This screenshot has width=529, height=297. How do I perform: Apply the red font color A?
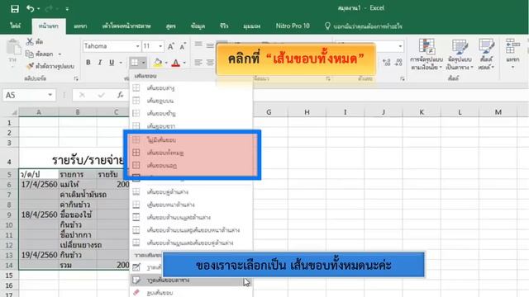click(x=176, y=63)
